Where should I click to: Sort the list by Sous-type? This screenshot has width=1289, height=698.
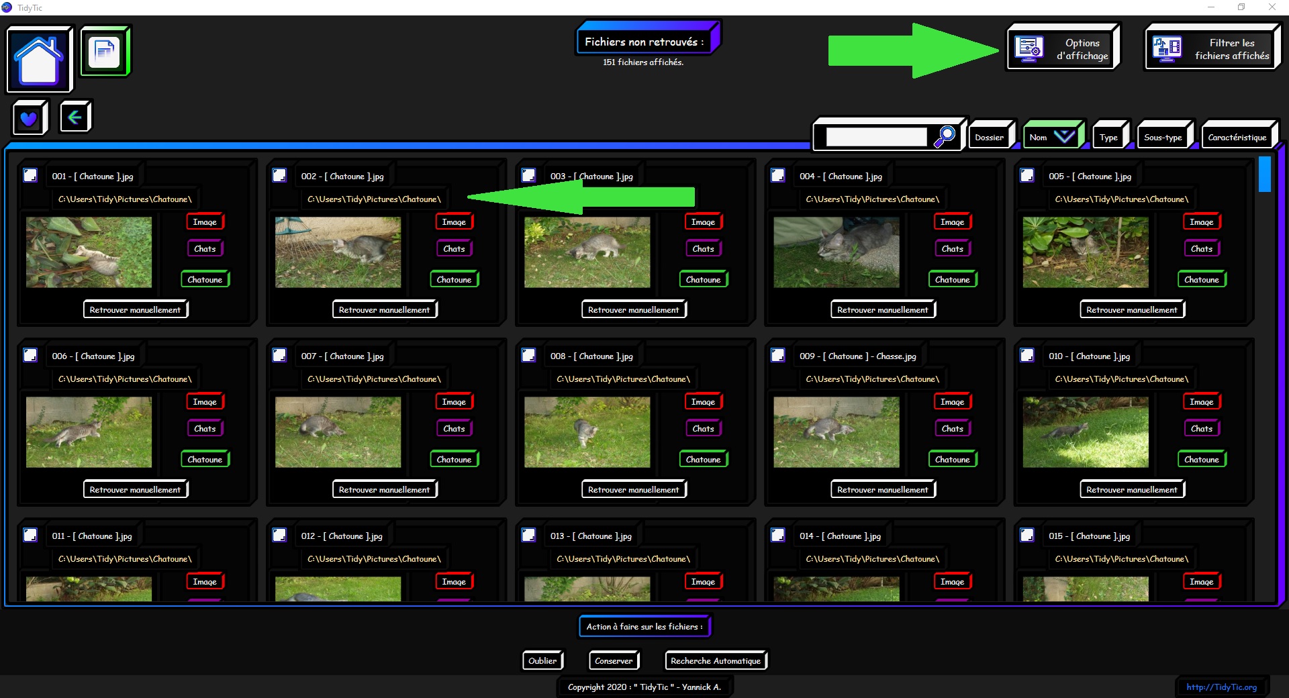pyautogui.click(x=1163, y=138)
